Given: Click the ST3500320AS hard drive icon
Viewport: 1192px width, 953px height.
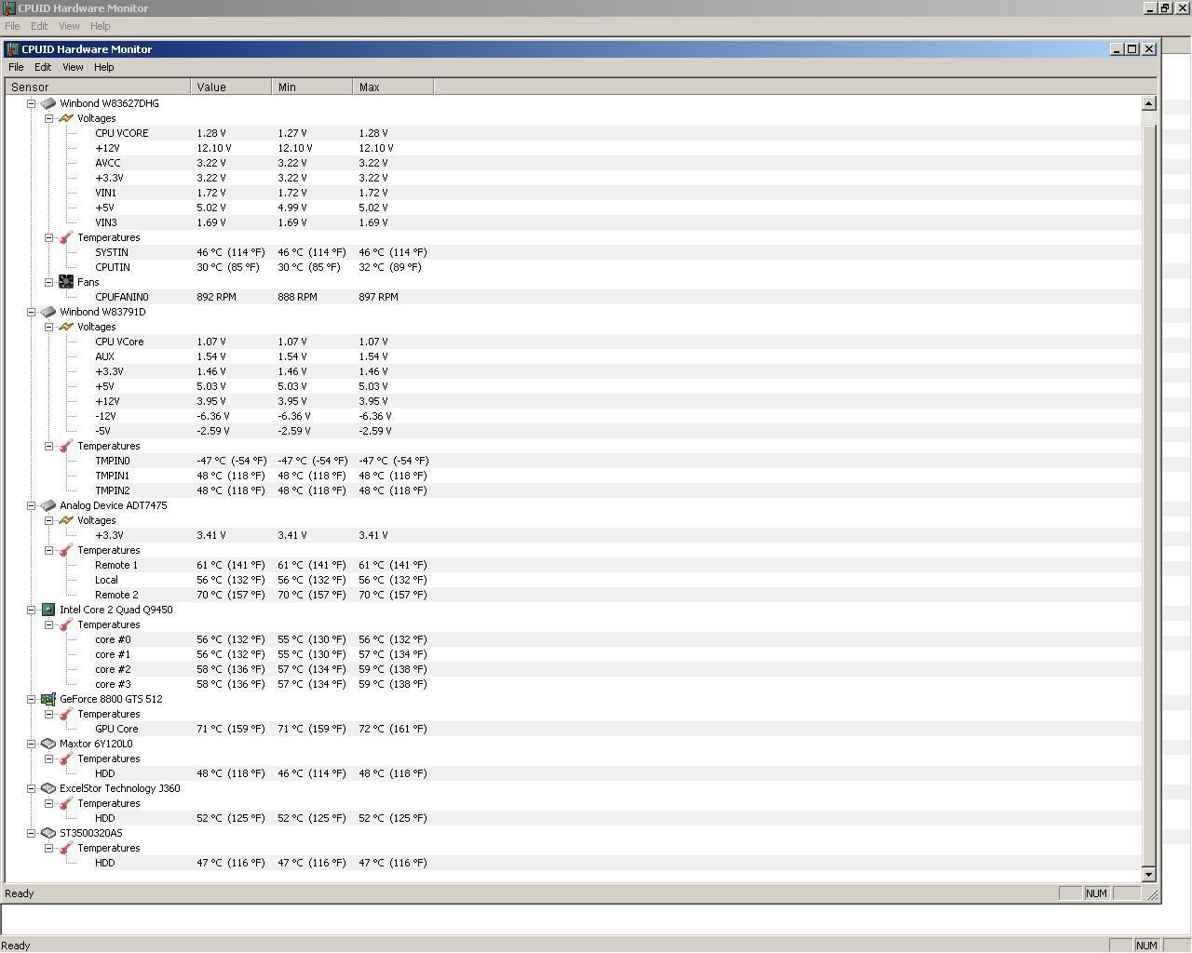Looking at the screenshot, I should click(x=48, y=833).
